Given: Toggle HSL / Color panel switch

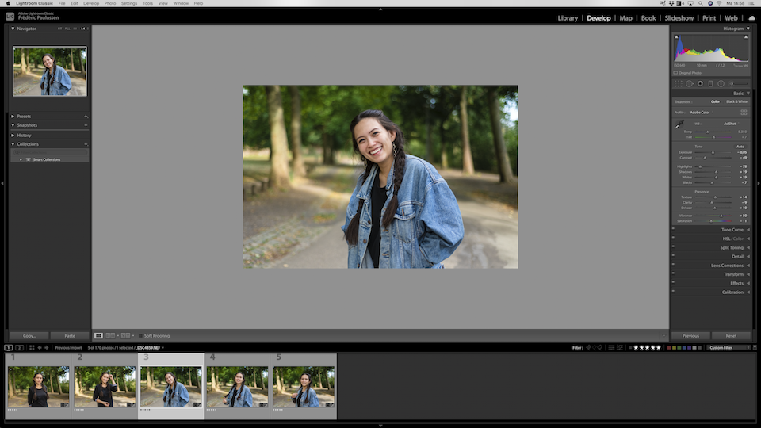Looking at the screenshot, I should 673,237.
